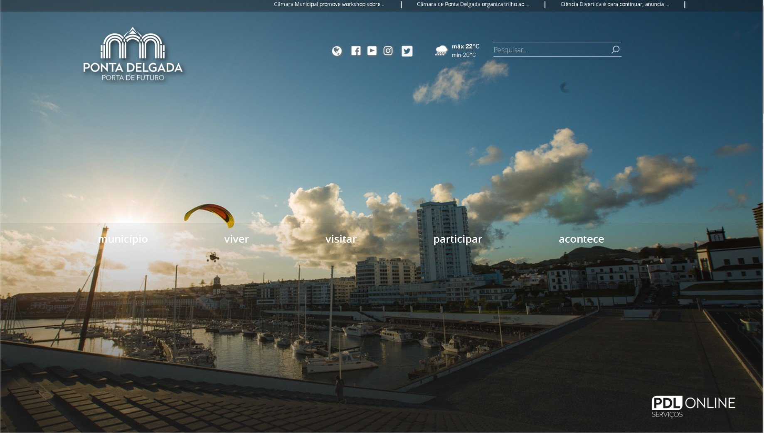Open news 'Câmara Municipal promove workshop sobre'
The image size is (764, 433).
[330, 5]
